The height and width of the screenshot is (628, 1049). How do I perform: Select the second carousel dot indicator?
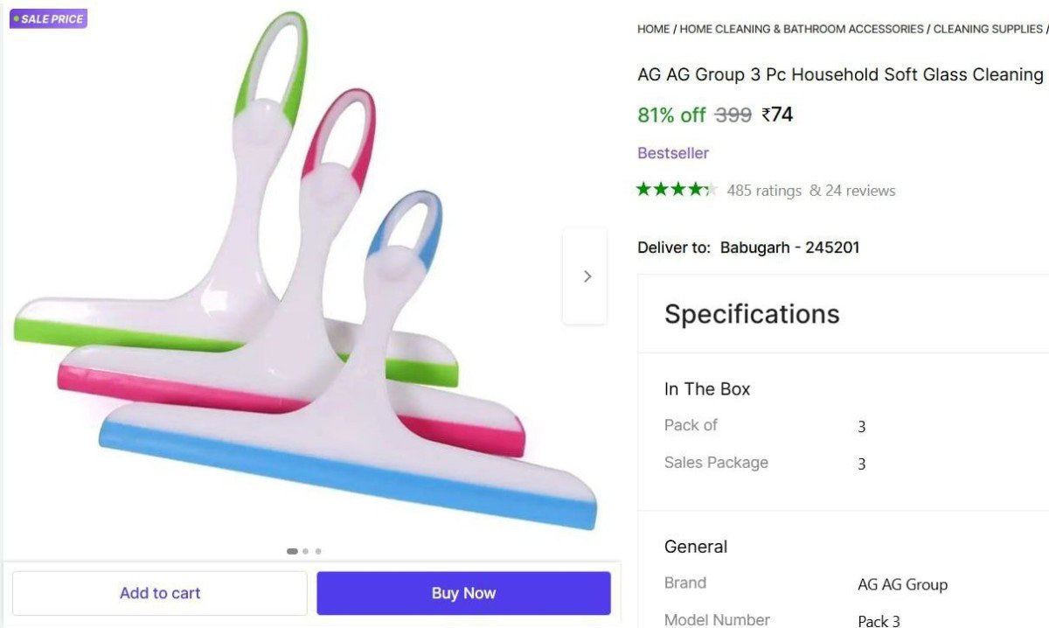(x=305, y=551)
